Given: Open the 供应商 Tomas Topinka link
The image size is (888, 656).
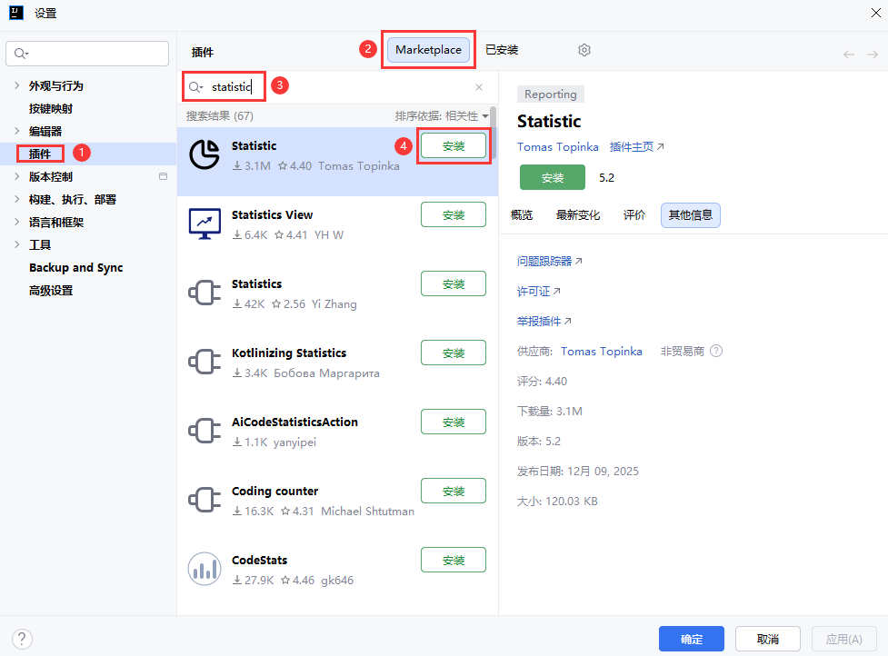Looking at the screenshot, I should pos(602,352).
